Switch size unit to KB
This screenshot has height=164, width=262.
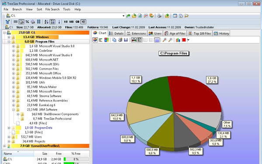66,22
